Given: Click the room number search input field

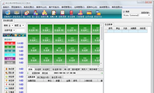Looking at the screenshot, I should click(20, 30).
